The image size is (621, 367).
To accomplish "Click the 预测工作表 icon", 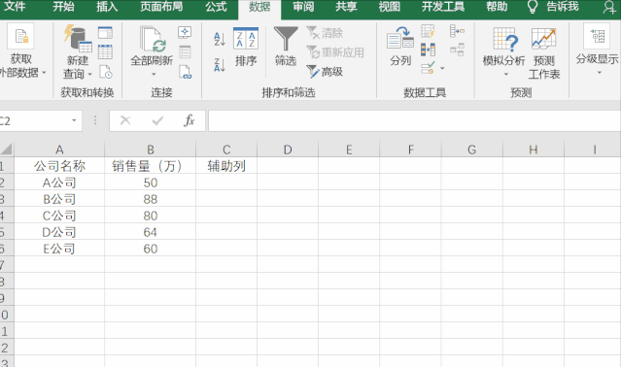I will pyautogui.click(x=544, y=39).
